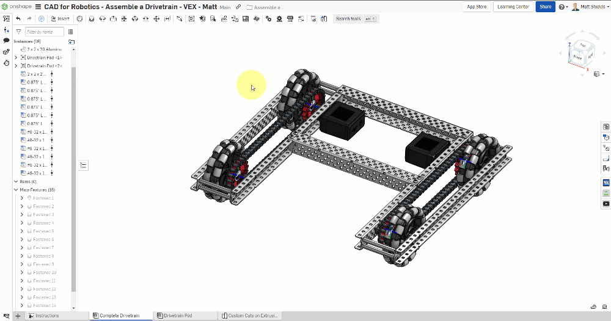Expand the Fastened 1 mate feature
611x321 pixels.
coord(22,198)
